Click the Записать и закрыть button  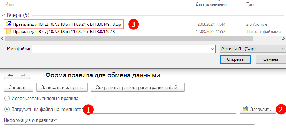point(62,88)
